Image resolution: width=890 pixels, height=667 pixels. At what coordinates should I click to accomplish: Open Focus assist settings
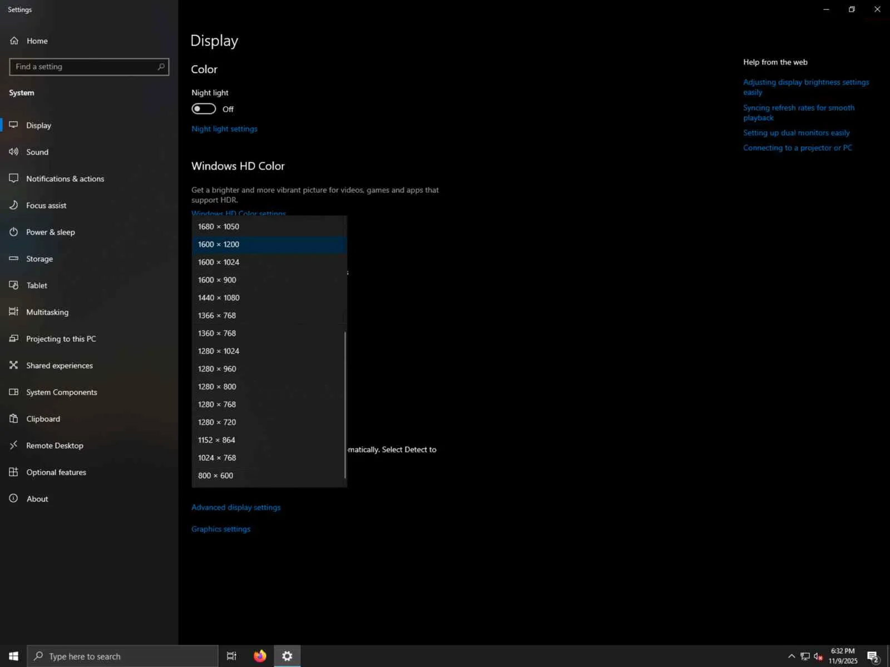coord(89,205)
